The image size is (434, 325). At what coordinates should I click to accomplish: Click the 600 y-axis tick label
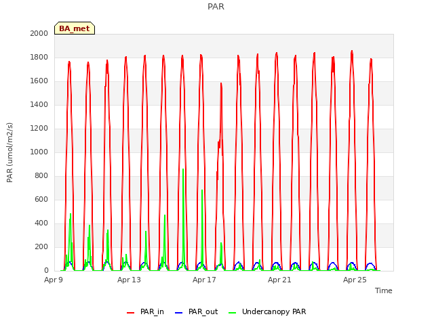pyautogui.click(x=41, y=200)
